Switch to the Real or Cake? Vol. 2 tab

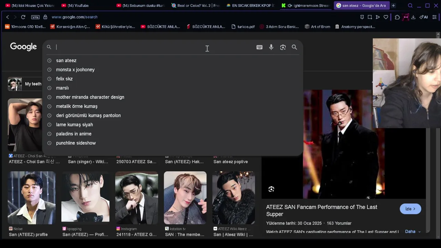click(195, 6)
